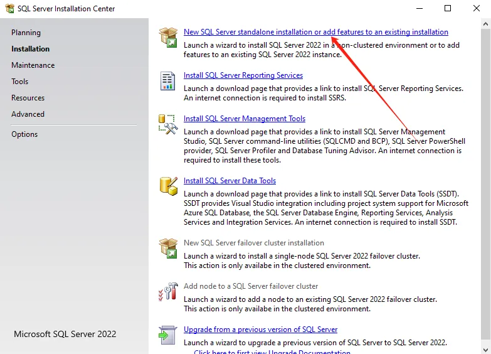Click the 'required to install these tools.' text
The width and height of the screenshot is (491, 354).
pyautogui.click(x=232, y=160)
